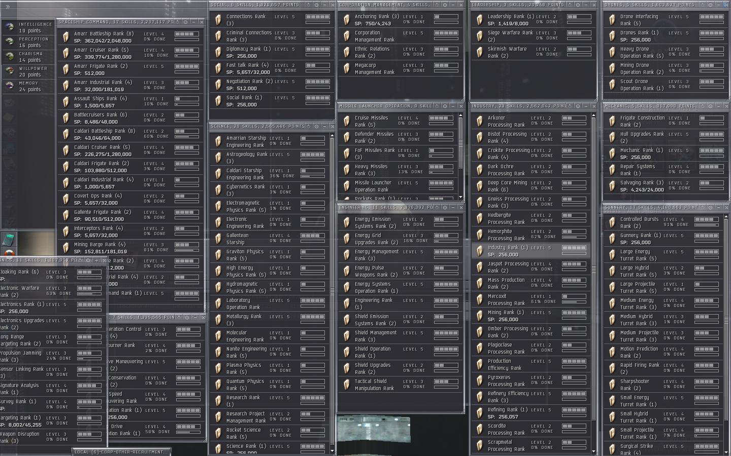Click the Controlled Bursts skill book icon

click(612, 222)
